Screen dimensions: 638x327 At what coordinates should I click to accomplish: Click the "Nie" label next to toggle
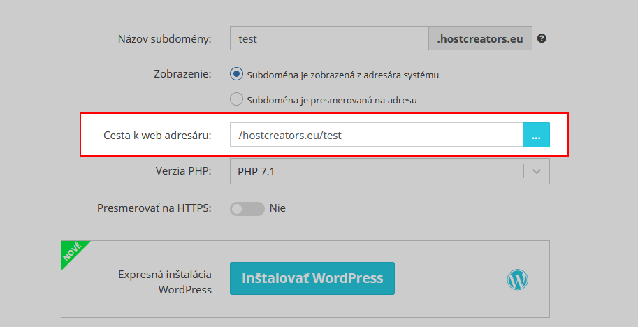(x=277, y=208)
